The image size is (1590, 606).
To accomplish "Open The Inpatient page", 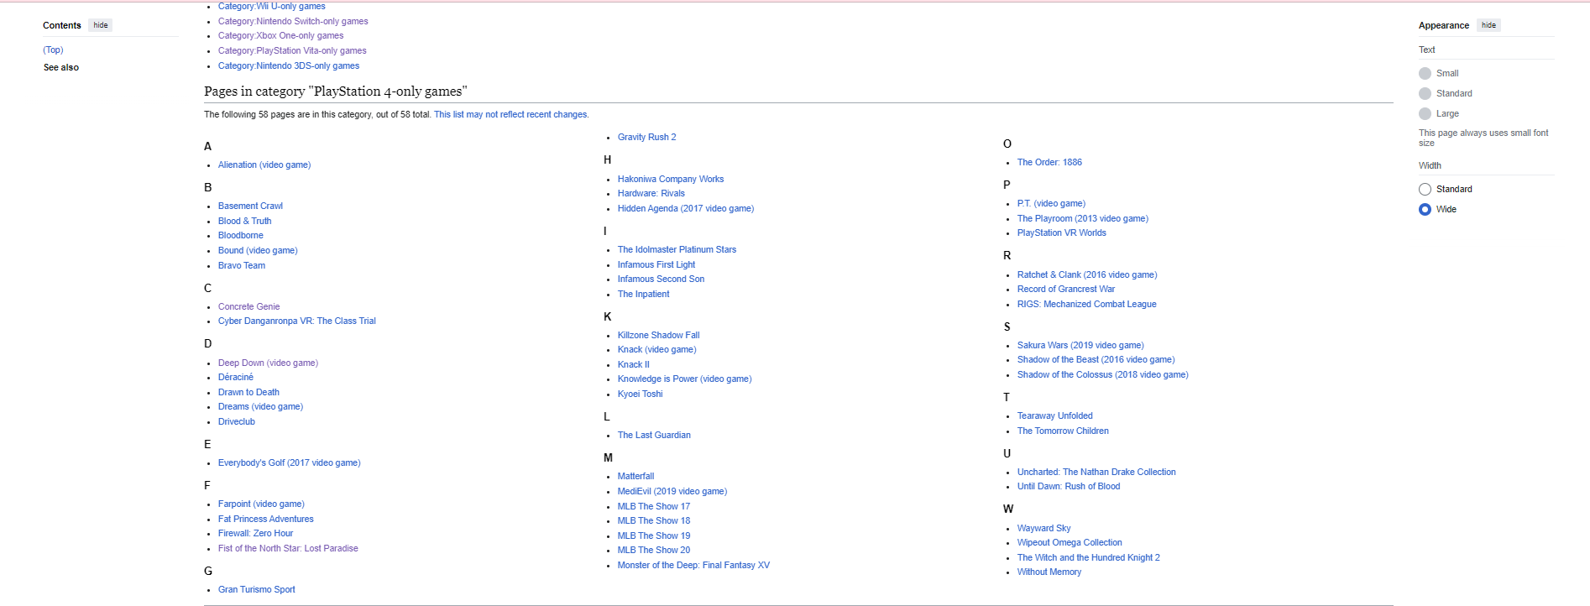I will 644,294.
